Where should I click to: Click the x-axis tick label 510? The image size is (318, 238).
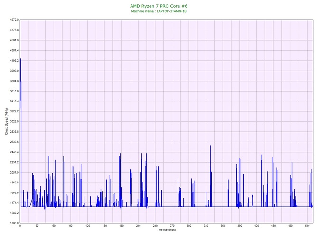[x=307, y=226]
